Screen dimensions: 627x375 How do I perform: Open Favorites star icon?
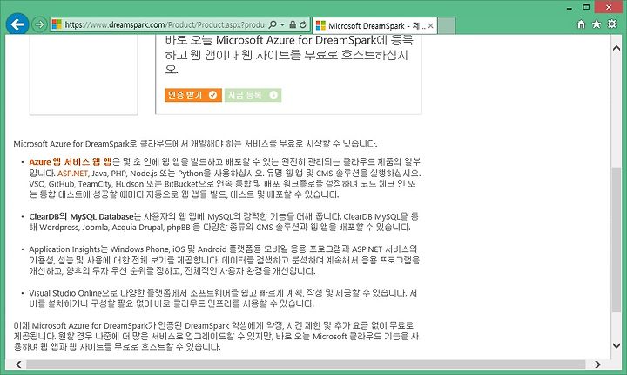tap(597, 24)
